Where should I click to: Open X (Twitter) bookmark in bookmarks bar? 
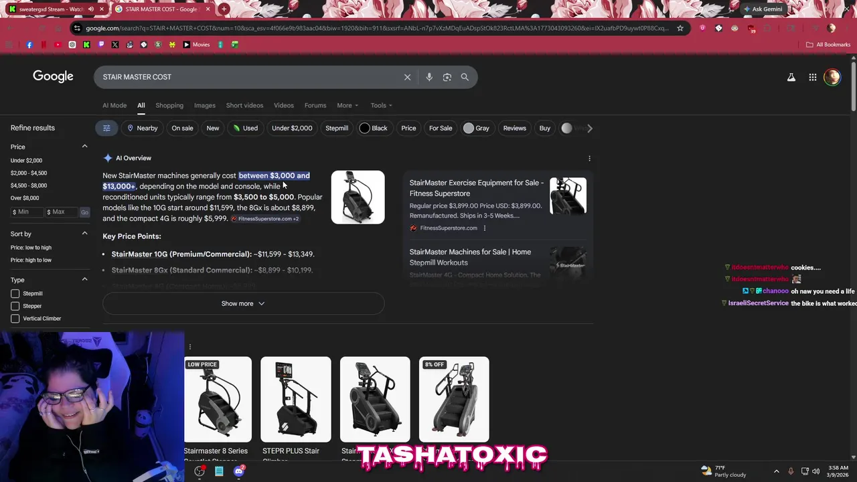point(115,45)
